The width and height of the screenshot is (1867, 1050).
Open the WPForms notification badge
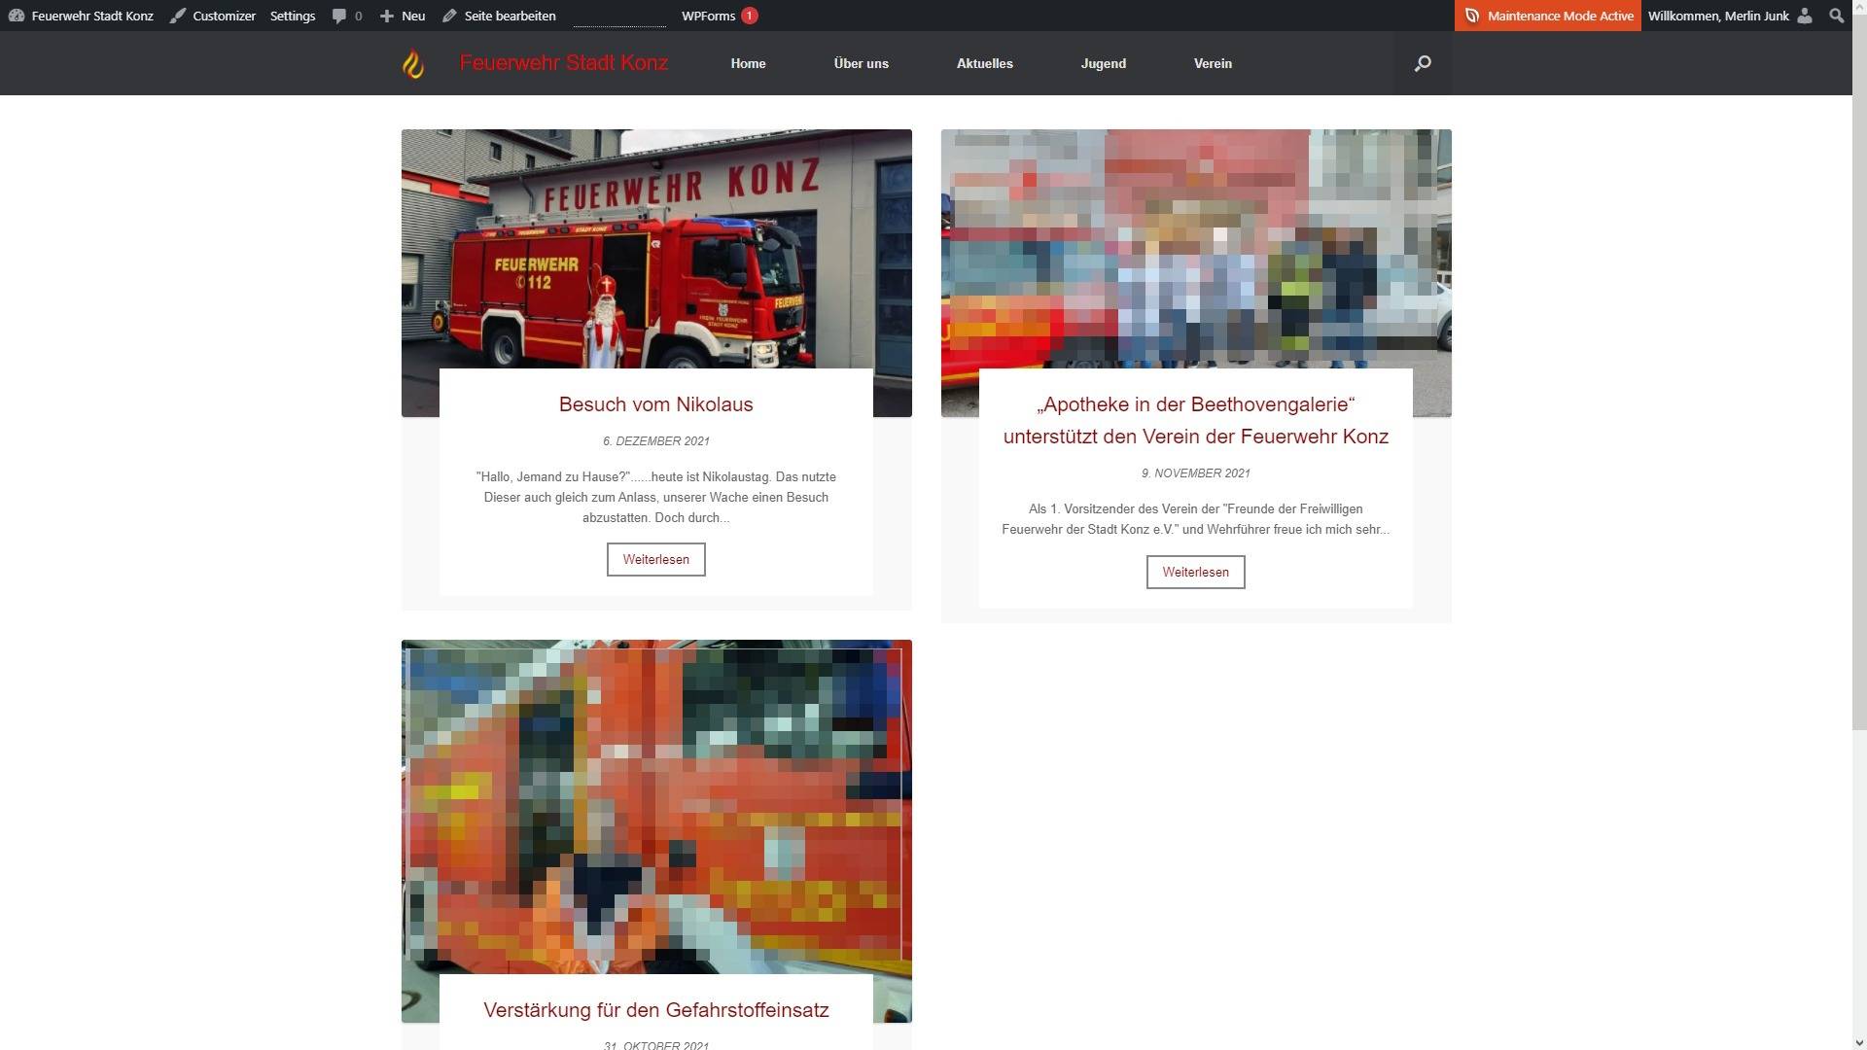(x=749, y=16)
